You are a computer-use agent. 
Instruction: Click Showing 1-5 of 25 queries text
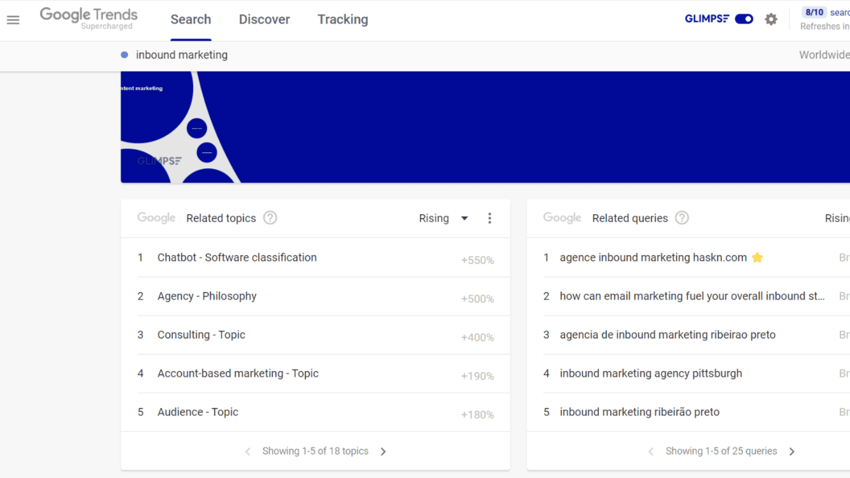[x=721, y=451]
